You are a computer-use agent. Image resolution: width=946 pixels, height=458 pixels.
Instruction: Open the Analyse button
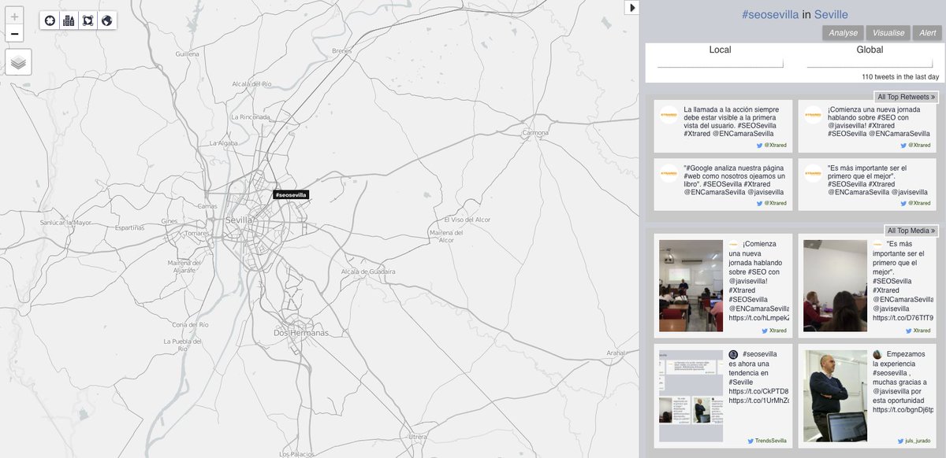843,33
